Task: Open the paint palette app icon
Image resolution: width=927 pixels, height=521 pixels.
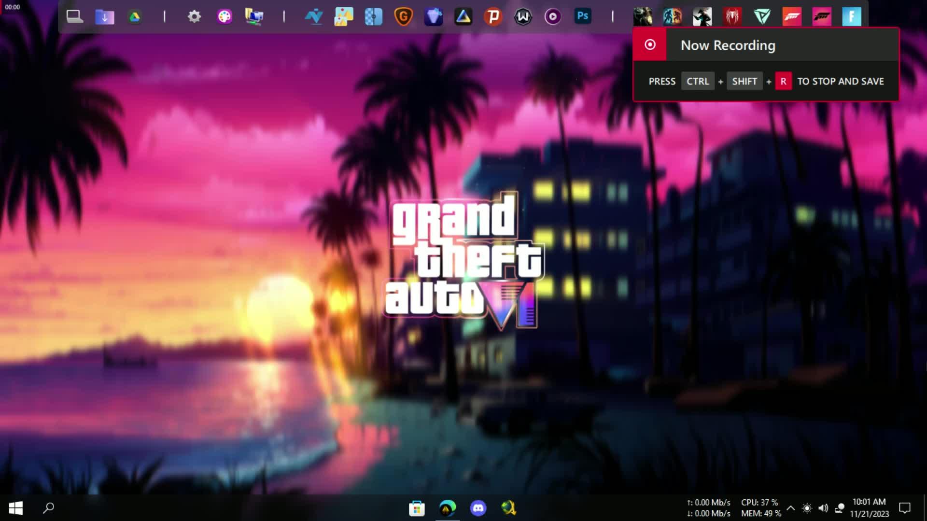Action: (x=224, y=17)
